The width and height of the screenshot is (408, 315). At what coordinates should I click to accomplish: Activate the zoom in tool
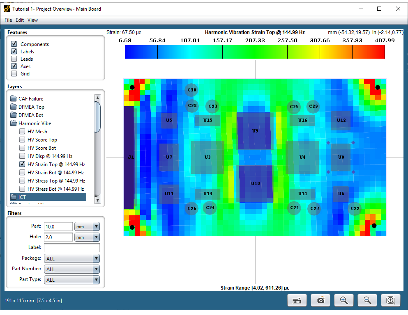(x=343, y=300)
